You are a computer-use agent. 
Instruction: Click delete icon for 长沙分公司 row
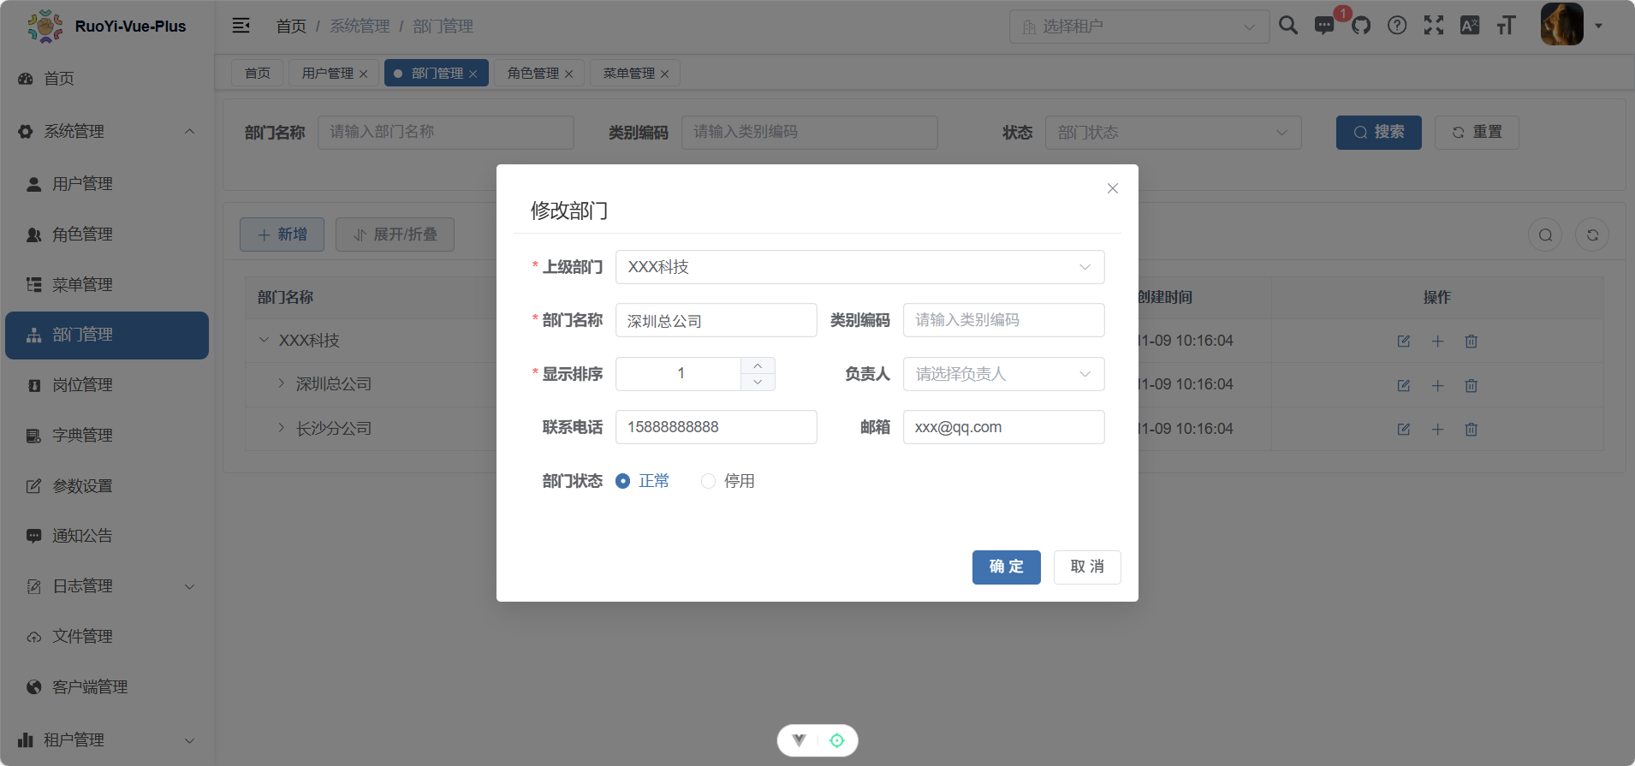coord(1471,429)
